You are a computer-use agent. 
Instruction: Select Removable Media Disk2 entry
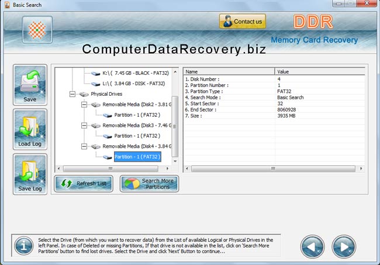tap(137, 104)
